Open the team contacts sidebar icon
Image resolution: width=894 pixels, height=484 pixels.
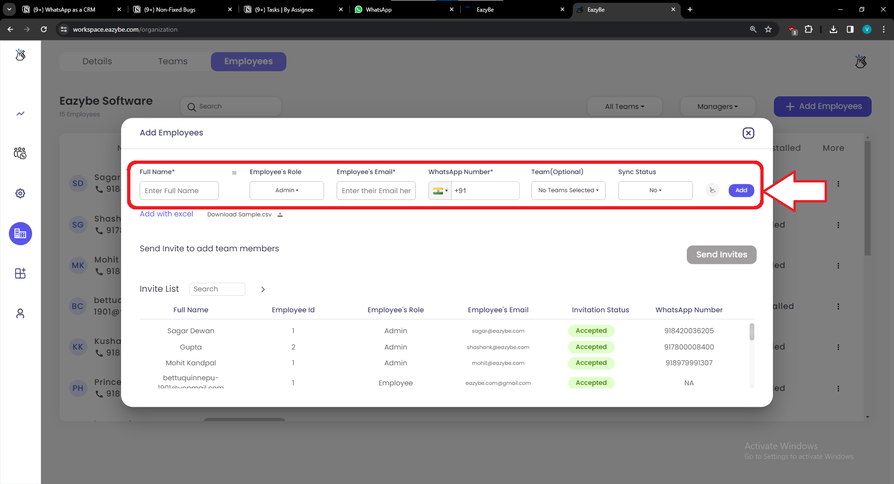[20, 153]
